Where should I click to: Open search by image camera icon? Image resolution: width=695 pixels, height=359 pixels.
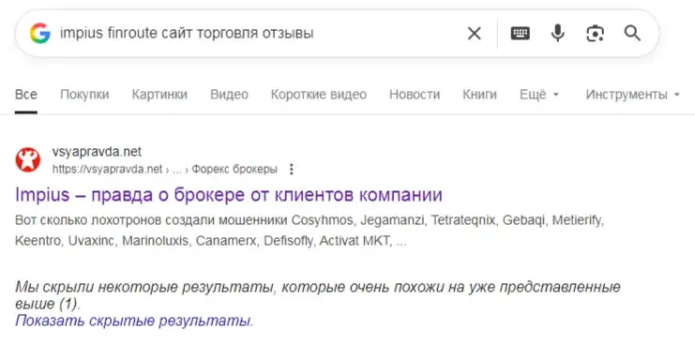595,33
